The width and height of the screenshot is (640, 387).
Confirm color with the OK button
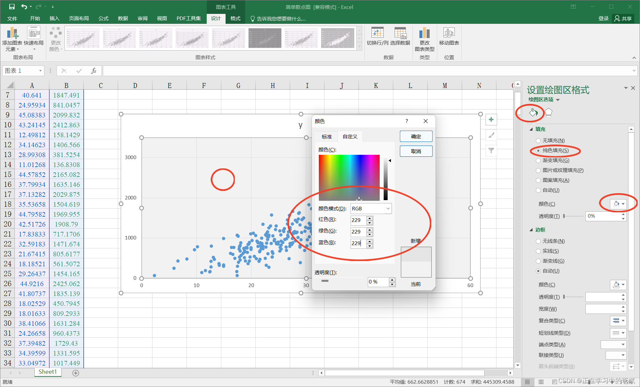[416, 136]
